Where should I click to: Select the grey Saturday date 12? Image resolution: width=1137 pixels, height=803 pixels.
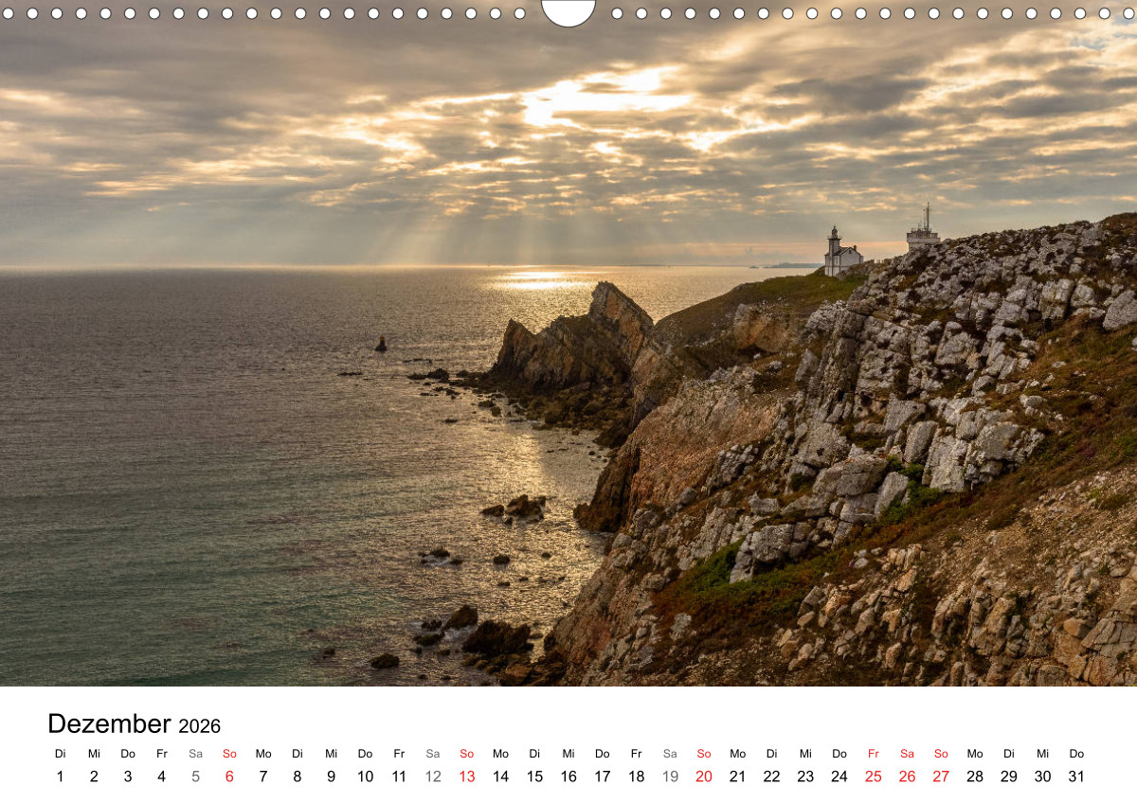[433, 776]
